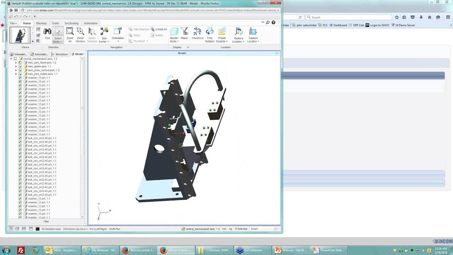Click the model view thumbnail in Views

pos(20,35)
